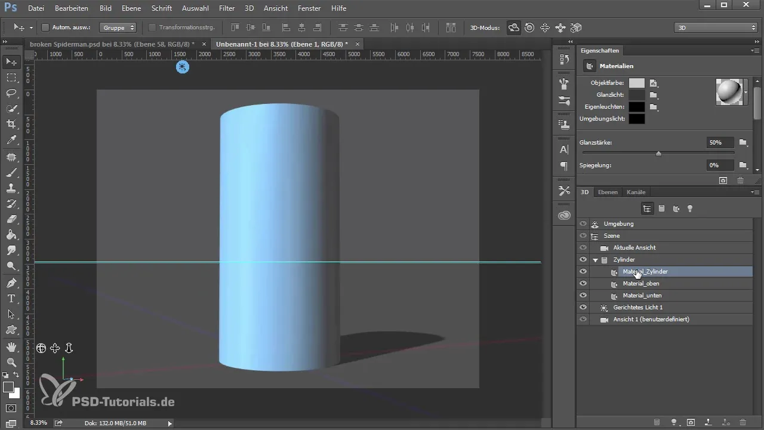Hide Gerichtetes Licht 1
Image resolution: width=764 pixels, height=430 pixels.
(x=583, y=308)
